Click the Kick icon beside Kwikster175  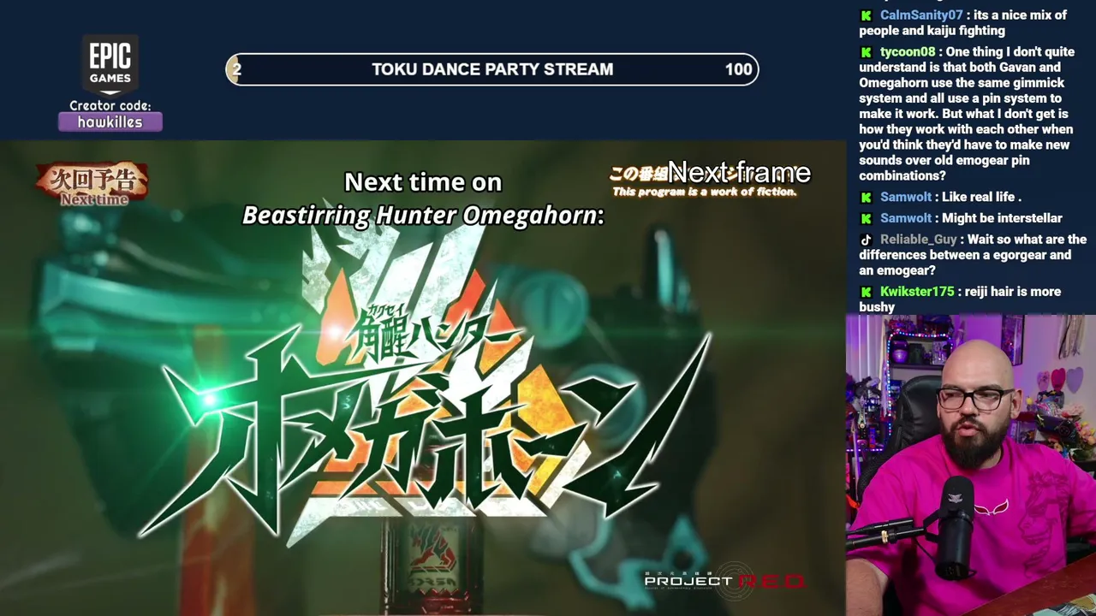(867, 293)
